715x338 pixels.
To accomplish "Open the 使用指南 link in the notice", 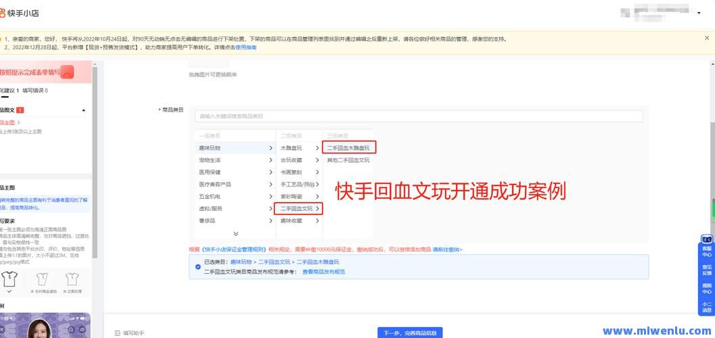I will 246,47.
